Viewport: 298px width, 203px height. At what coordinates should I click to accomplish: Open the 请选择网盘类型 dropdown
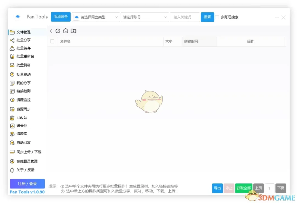click(x=96, y=17)
